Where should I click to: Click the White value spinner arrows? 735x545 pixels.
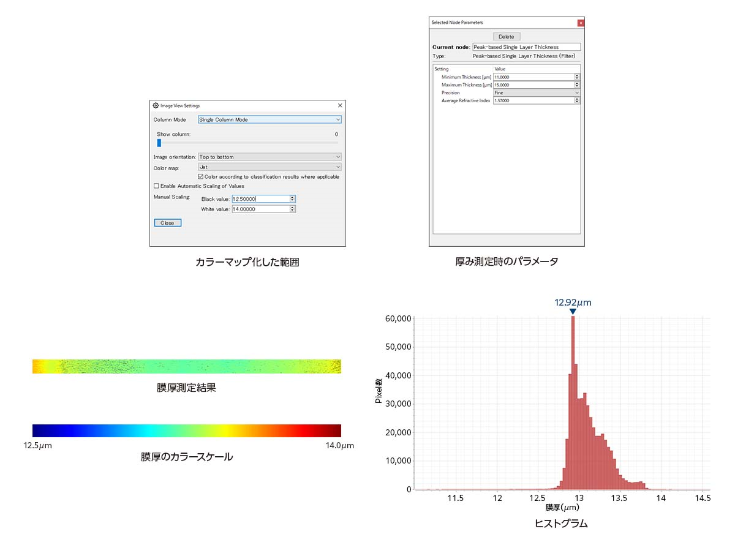tap(292, 209)
